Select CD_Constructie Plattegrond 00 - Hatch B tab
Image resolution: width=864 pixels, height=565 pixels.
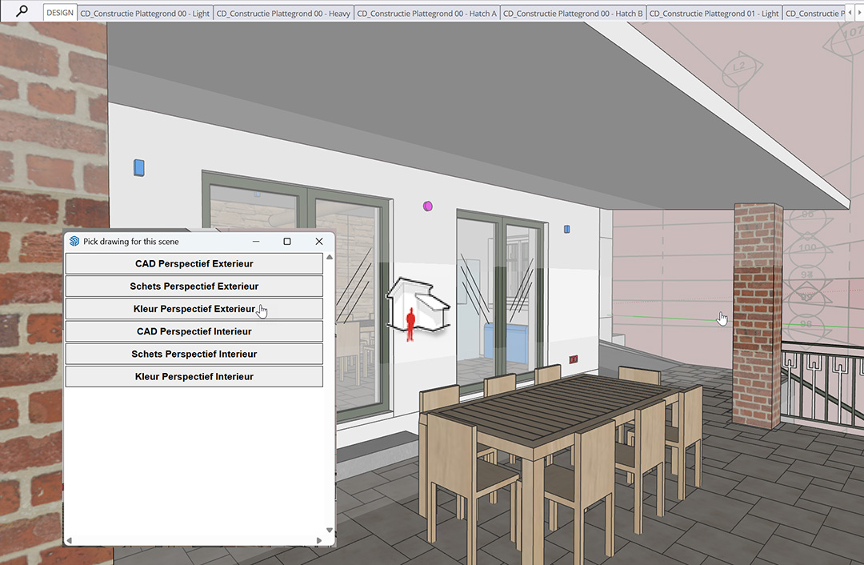point(573,14)
